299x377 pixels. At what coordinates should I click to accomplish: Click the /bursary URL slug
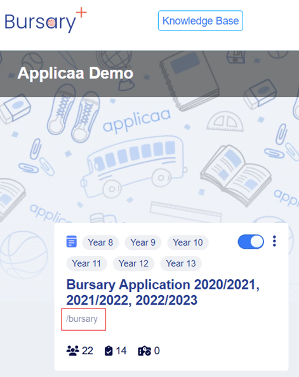(x=82, y=319)
